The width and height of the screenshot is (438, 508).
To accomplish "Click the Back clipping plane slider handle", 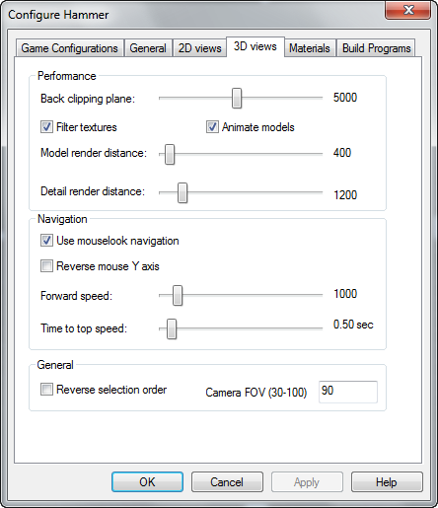I will tap(237, 98).
